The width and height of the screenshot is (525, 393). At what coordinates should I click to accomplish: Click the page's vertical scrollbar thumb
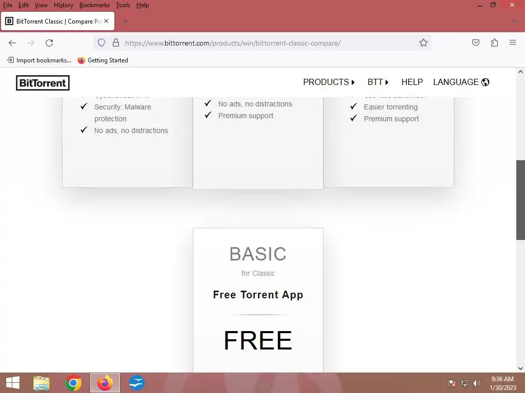click(x=520, y=200)
